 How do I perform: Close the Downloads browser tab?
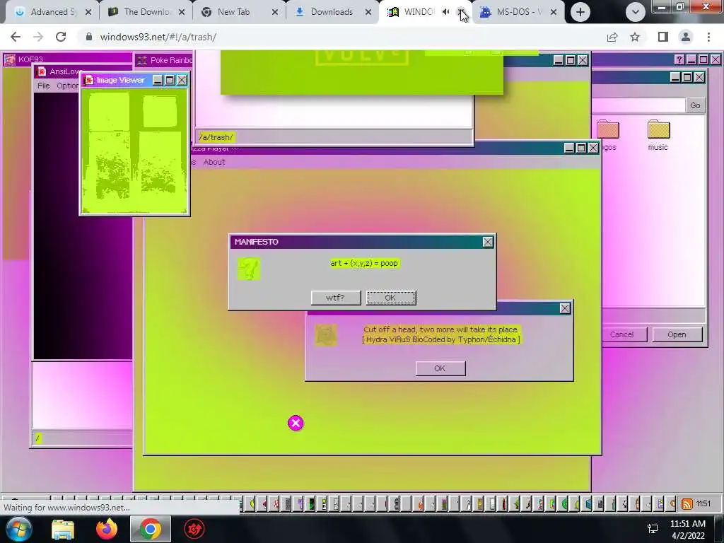[x=368, y=12]
